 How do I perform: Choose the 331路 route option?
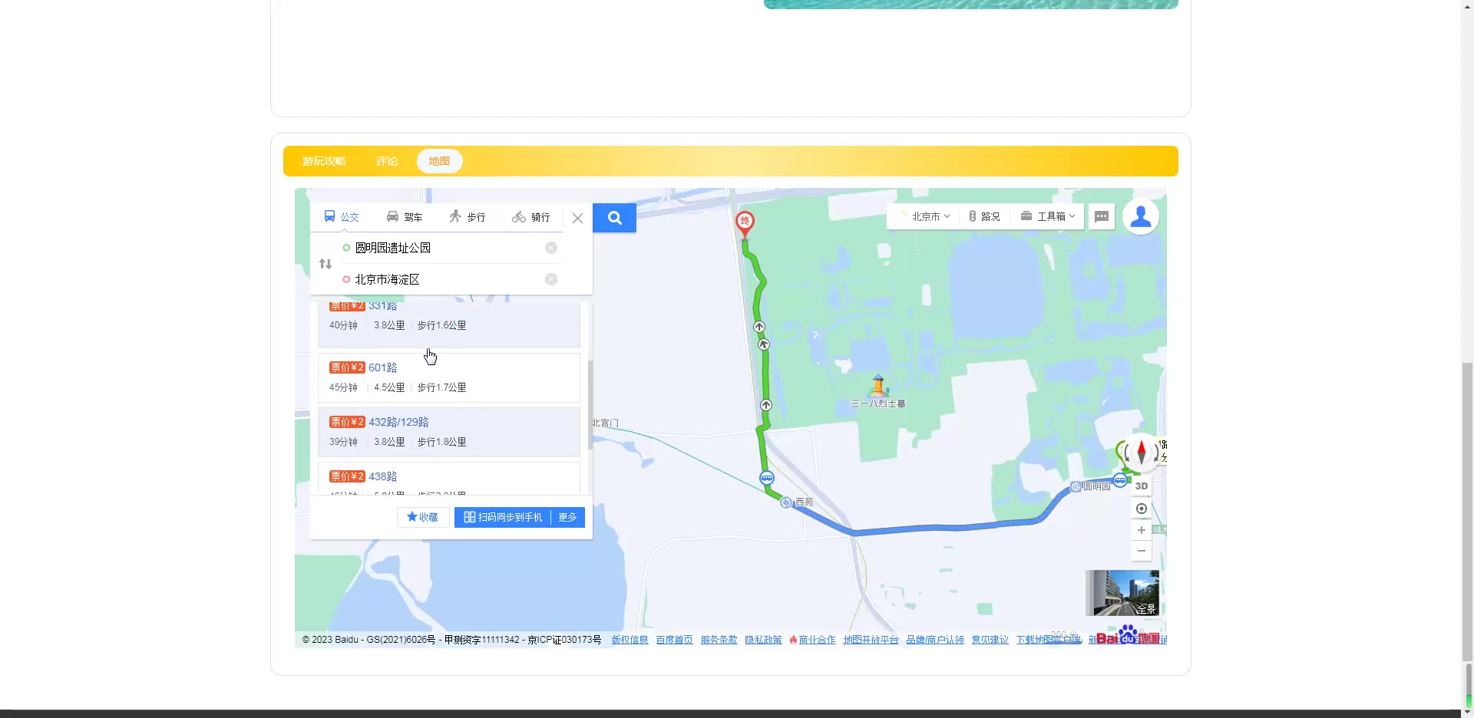tap(449, 324)
